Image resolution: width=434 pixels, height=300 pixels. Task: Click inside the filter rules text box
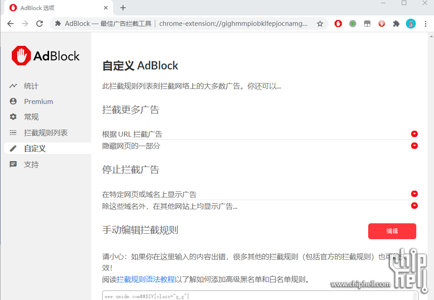tap(260, 295)
